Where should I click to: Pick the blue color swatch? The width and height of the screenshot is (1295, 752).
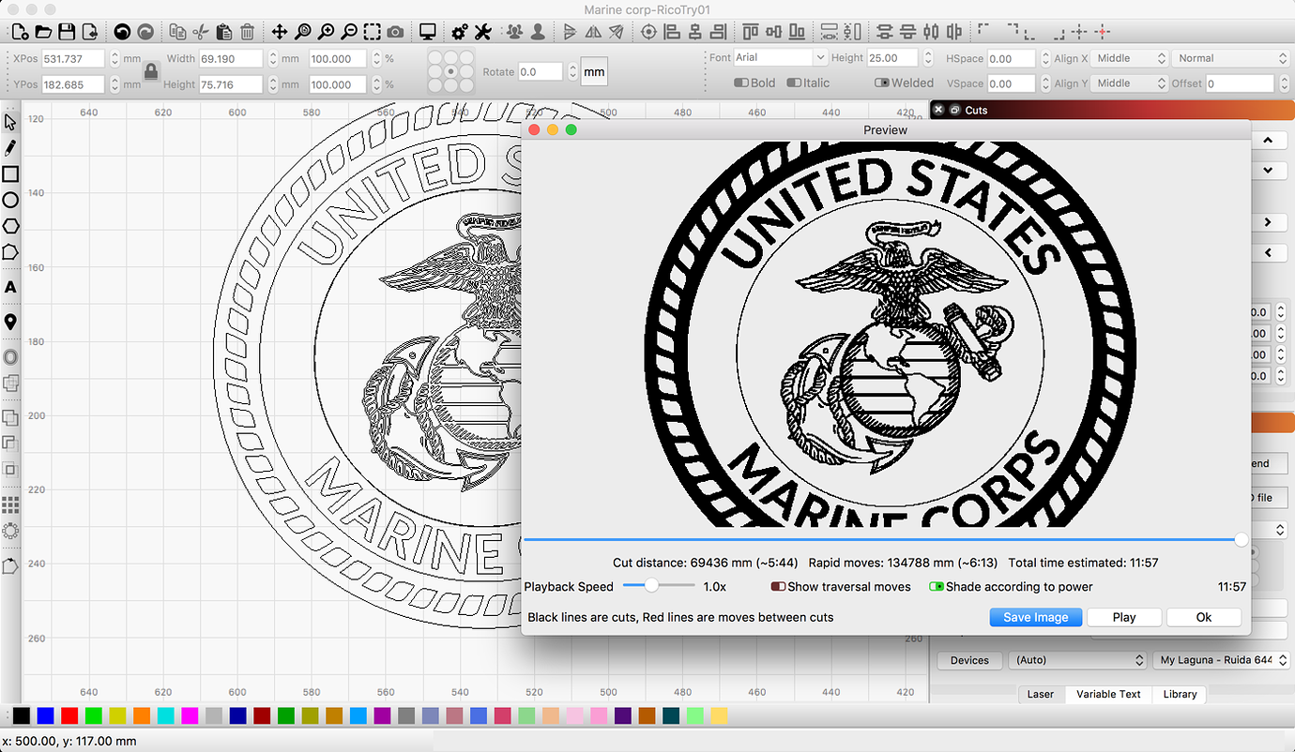(45, 716)
